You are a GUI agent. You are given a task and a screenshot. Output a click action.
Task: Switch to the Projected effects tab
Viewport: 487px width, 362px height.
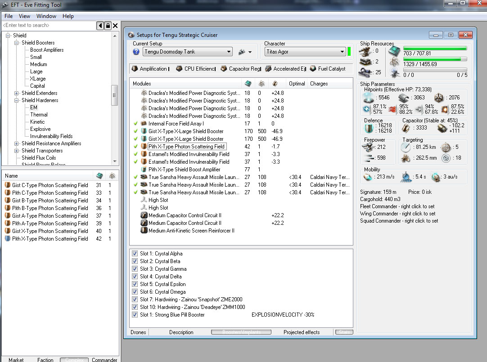(301, 332)
